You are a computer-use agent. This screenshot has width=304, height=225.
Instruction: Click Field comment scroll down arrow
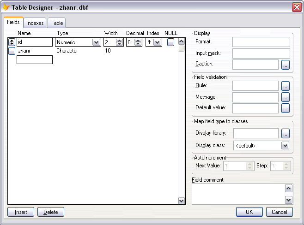[x=288, y=200]
